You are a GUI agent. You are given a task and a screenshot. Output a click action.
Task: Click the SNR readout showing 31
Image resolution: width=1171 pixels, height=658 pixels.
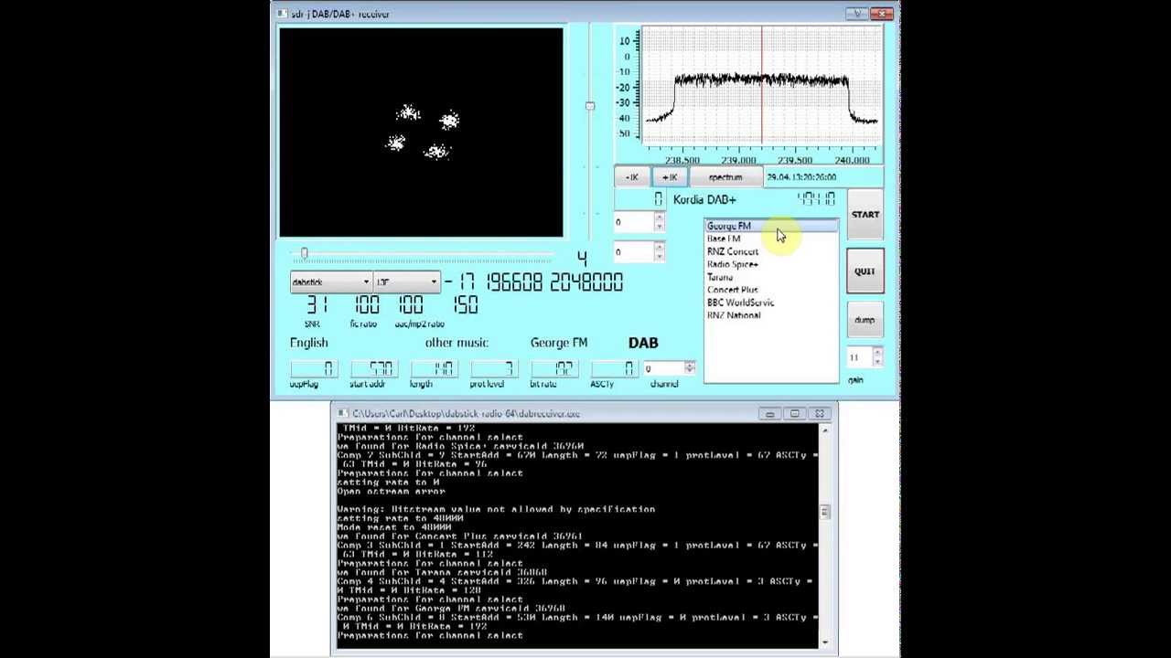[317, 305]
